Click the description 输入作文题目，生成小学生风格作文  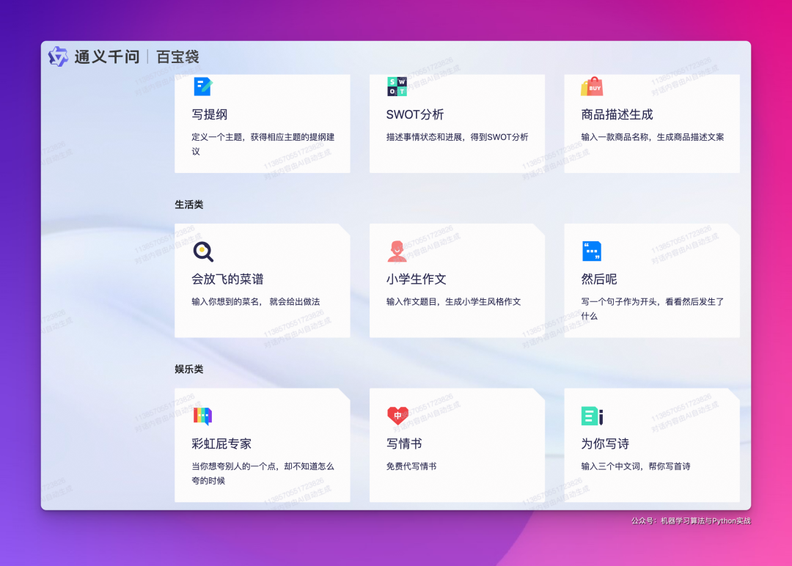pyautogui.click(x=453, y=301)
